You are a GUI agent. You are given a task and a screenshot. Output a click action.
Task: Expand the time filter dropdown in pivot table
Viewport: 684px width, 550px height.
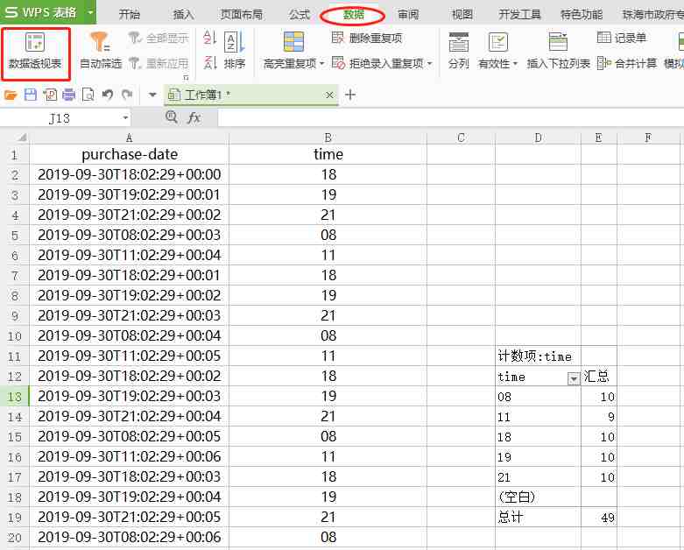click(573, 378)
